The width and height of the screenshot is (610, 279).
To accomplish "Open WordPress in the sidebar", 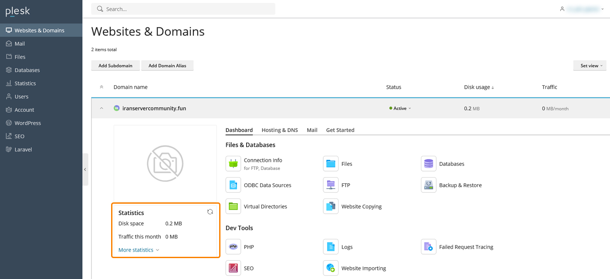I will [27, 123].
